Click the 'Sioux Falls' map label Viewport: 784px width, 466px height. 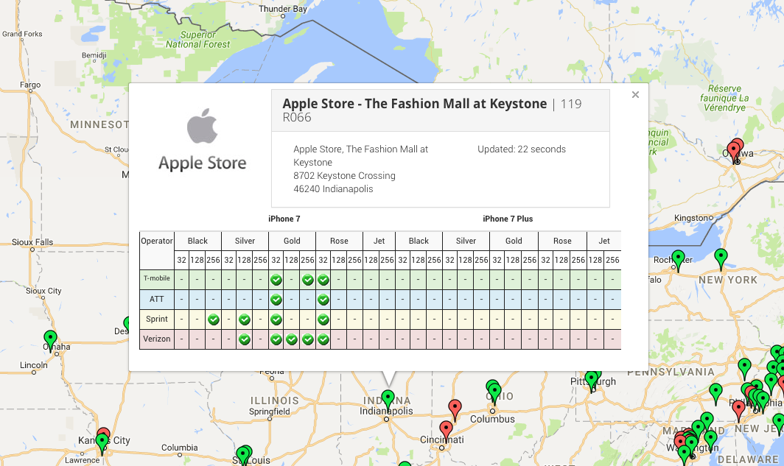coord(32,241)
